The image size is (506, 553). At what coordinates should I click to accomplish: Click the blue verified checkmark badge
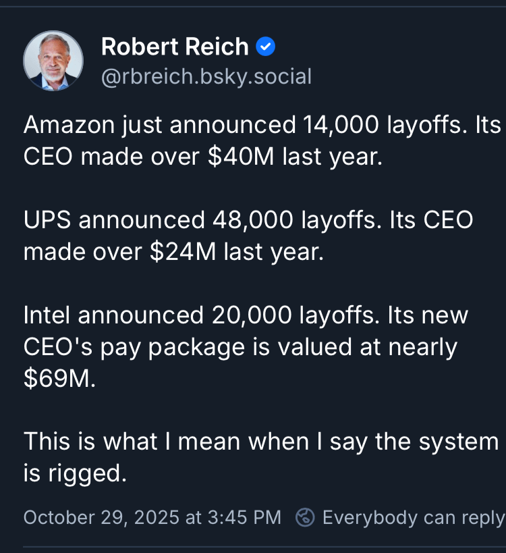[x=265, y=47]
